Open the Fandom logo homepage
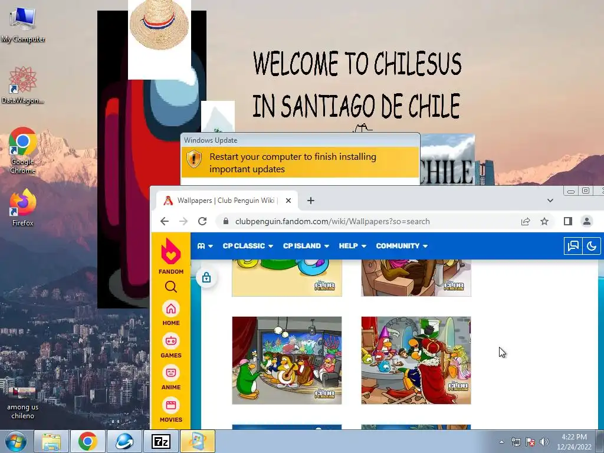Screen dimensions: 604x453 tap(170, 256)
